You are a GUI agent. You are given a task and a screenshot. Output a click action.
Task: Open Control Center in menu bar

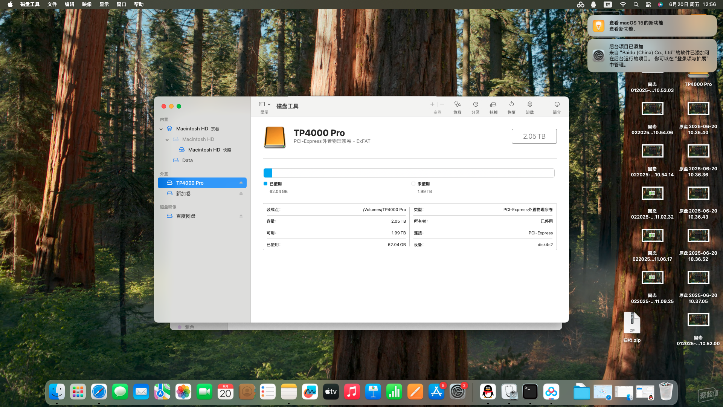(x=648, y=5)
